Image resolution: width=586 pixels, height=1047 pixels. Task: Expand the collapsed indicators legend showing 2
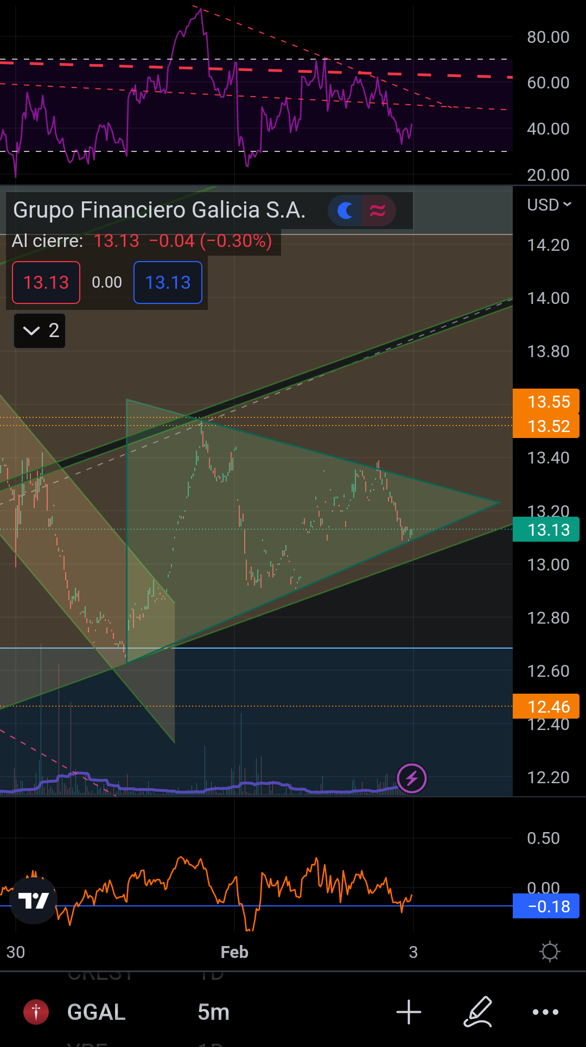pos(40,331)
